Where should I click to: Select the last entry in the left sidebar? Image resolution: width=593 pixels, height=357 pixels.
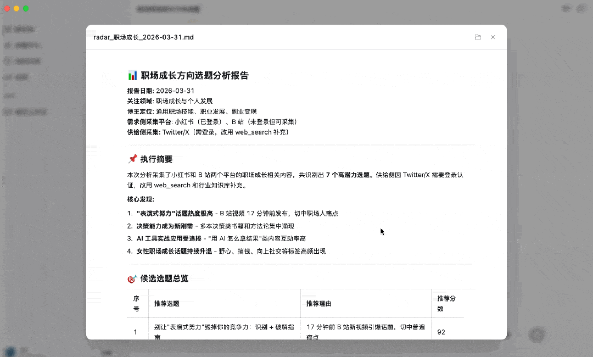point(24,111)
